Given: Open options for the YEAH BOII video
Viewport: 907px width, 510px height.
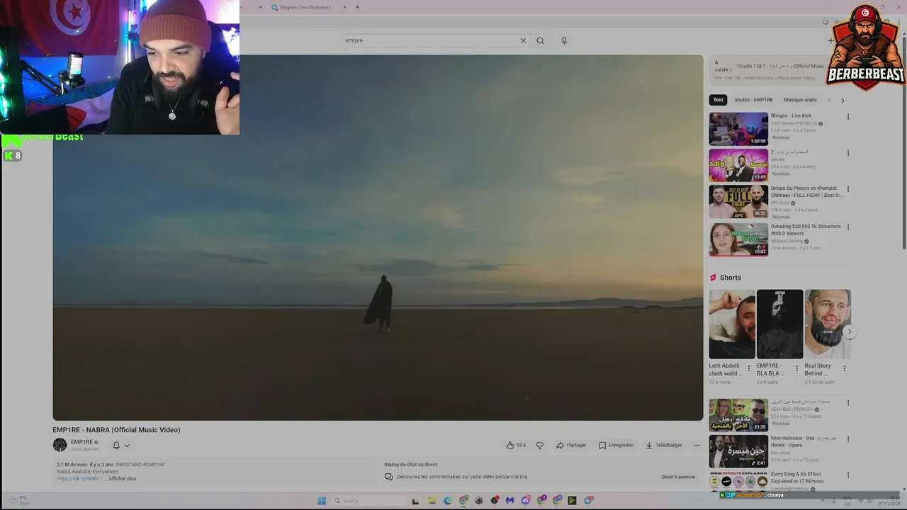Looking at the screenshot, I should [x=847, y=403].
